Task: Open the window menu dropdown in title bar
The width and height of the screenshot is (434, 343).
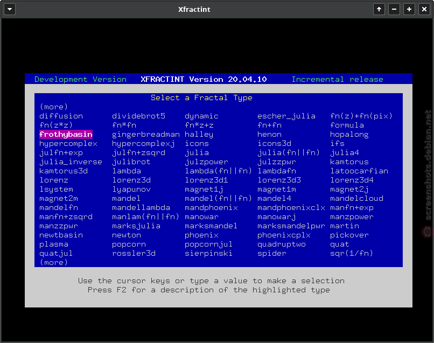Action: pos(10,9)
